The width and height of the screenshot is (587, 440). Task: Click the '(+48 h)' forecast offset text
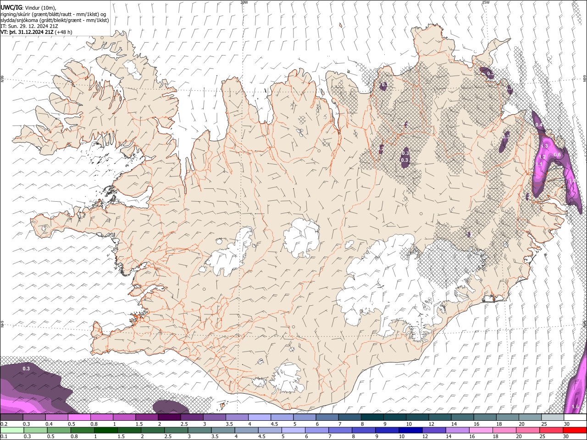click(63, 32)
